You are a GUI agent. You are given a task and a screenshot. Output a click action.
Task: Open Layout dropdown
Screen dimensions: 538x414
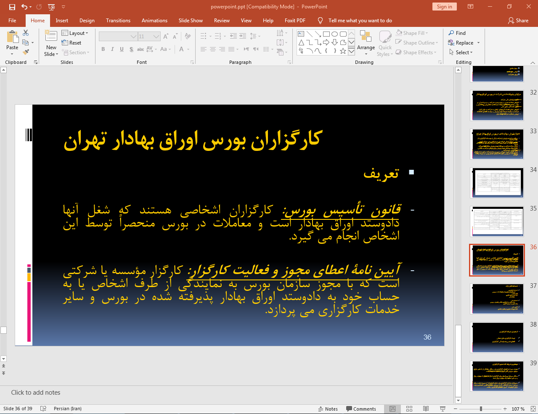point(75,33)
